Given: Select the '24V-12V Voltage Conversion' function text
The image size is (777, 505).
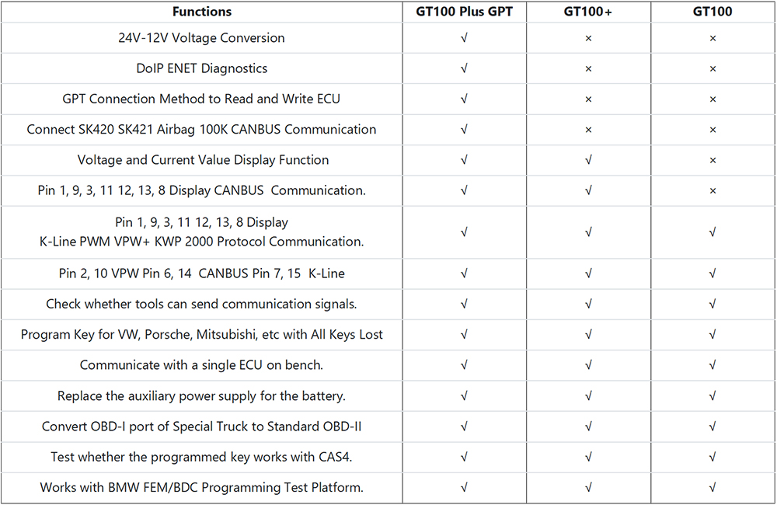Looking at the screenshot, I should pyautogui.click(x=201, y=38).
